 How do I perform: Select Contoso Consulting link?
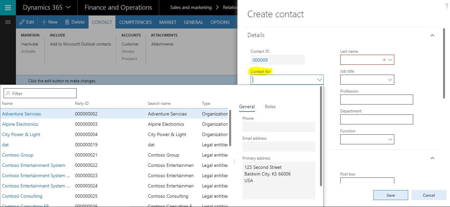(x=22, y=196)
